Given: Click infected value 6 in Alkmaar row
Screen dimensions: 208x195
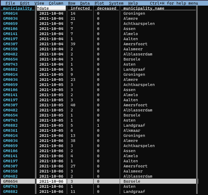Looking at the screenshot, I should click(72, 130).
